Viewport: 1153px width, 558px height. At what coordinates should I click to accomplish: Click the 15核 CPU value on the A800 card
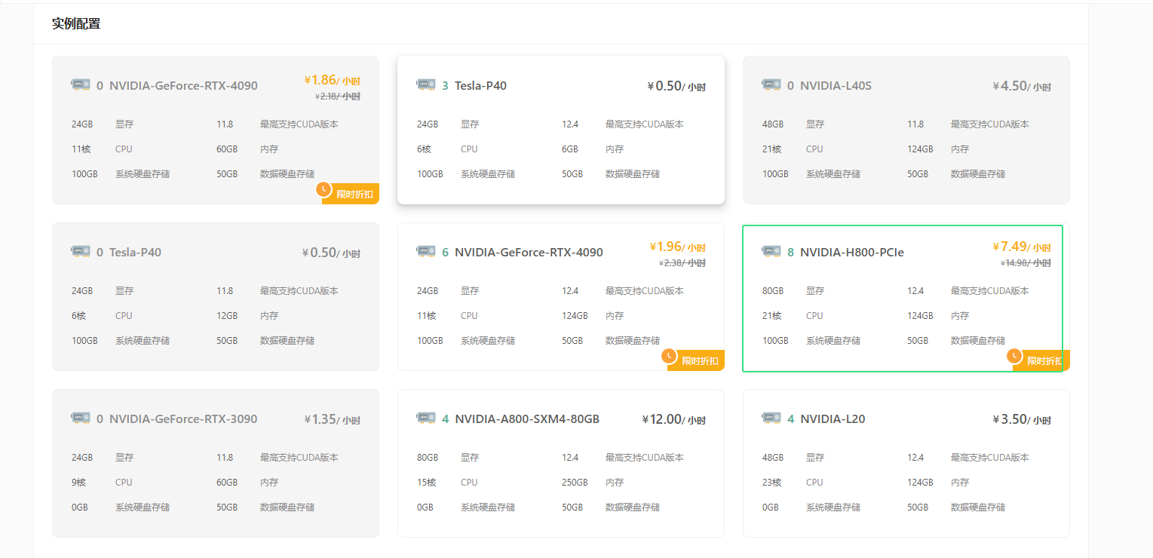[x=427, y=483]
